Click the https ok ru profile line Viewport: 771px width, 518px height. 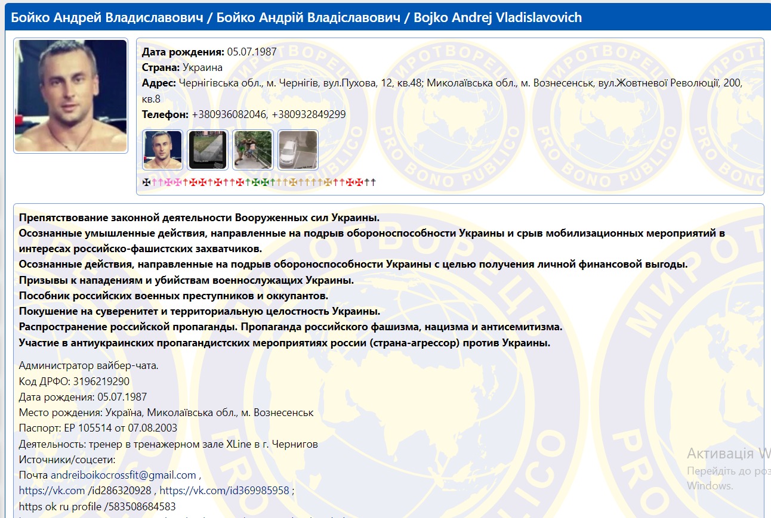pos(97,507)
